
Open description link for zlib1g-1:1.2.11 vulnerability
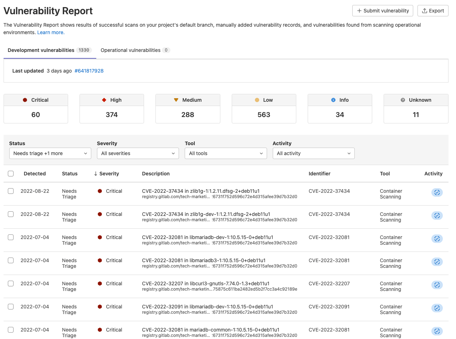pos(201,191)
